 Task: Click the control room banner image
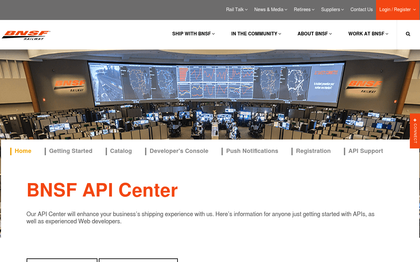click(210, 94)
